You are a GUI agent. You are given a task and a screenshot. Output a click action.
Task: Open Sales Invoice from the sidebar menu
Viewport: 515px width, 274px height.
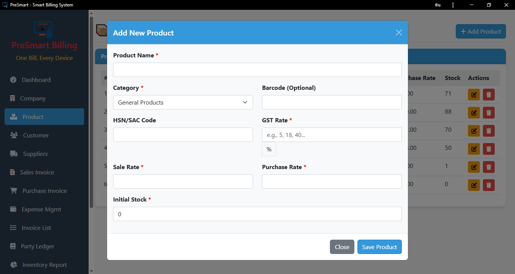tap(37, 172)
